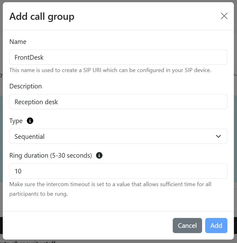Click the Description field with Reception desk
Screen dimensions: 237x243
[118, 101]
